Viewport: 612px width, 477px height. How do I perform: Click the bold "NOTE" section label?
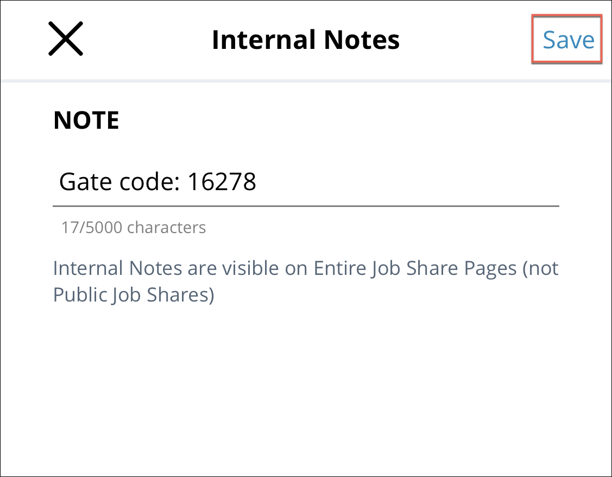point(86,121)
